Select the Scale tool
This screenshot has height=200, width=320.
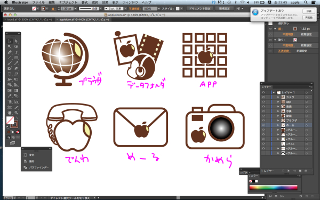coord(17,74)
